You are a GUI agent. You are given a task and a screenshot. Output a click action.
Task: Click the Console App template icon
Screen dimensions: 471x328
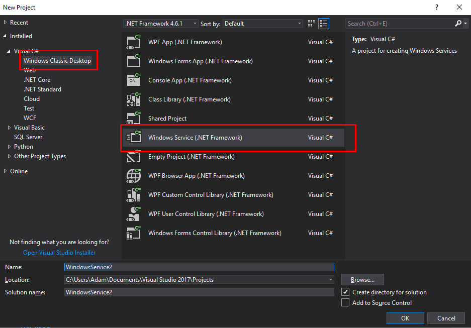(134, 80)
